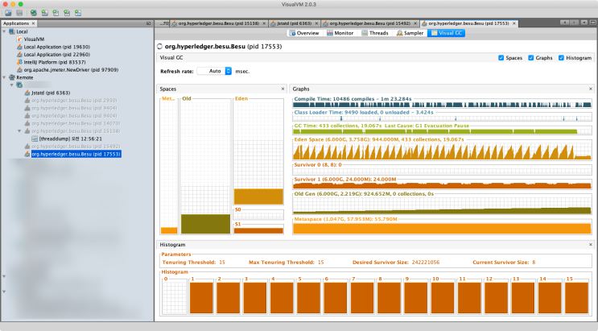Uncheck the Spaces checkbox

pyautogui.click(x=501, y=58)
